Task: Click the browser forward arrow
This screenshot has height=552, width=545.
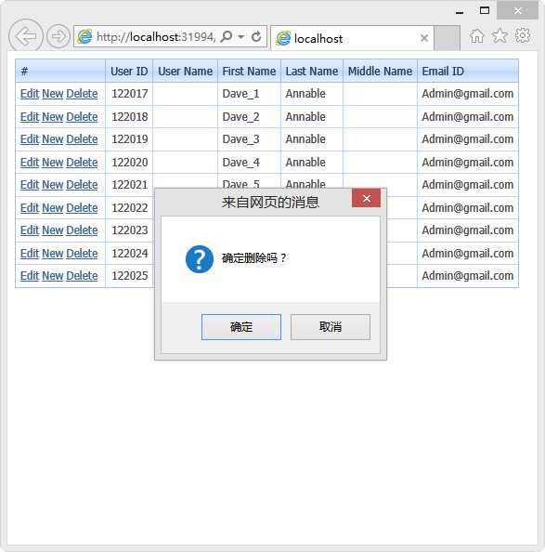Action: pyautogui.click(x=58, y=36)
